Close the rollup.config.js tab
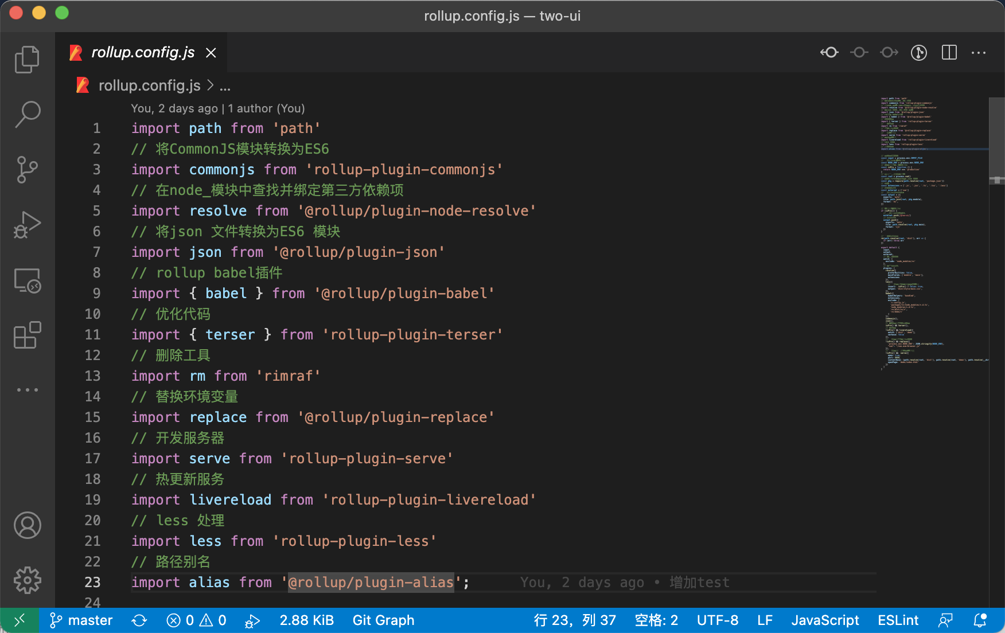The image size is (1005, 633). 211,53
